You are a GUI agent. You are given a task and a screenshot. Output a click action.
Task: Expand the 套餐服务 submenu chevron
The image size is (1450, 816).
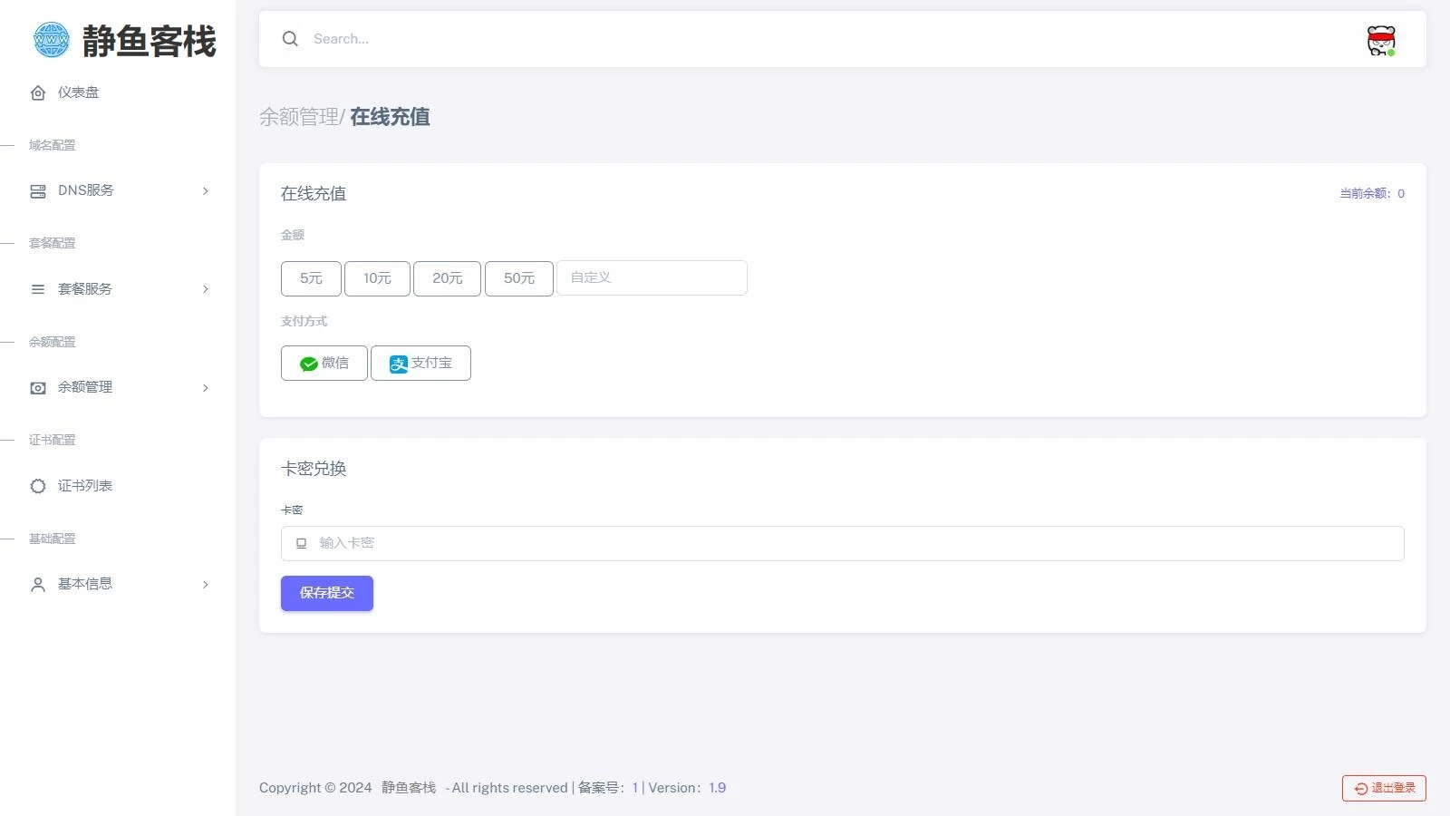pyautogui.click(x=206, y=289)
